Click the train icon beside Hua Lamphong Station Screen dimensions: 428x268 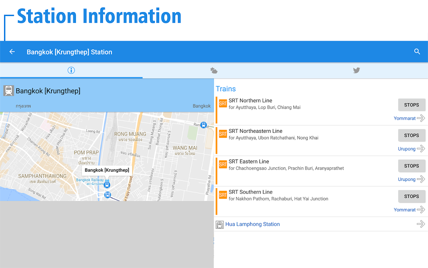220,225
